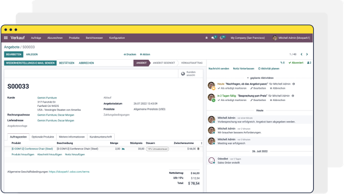This screenshot has width=344, height=194.
Task: Open the conversations chat icon
Action: click(x=213, y=38)
